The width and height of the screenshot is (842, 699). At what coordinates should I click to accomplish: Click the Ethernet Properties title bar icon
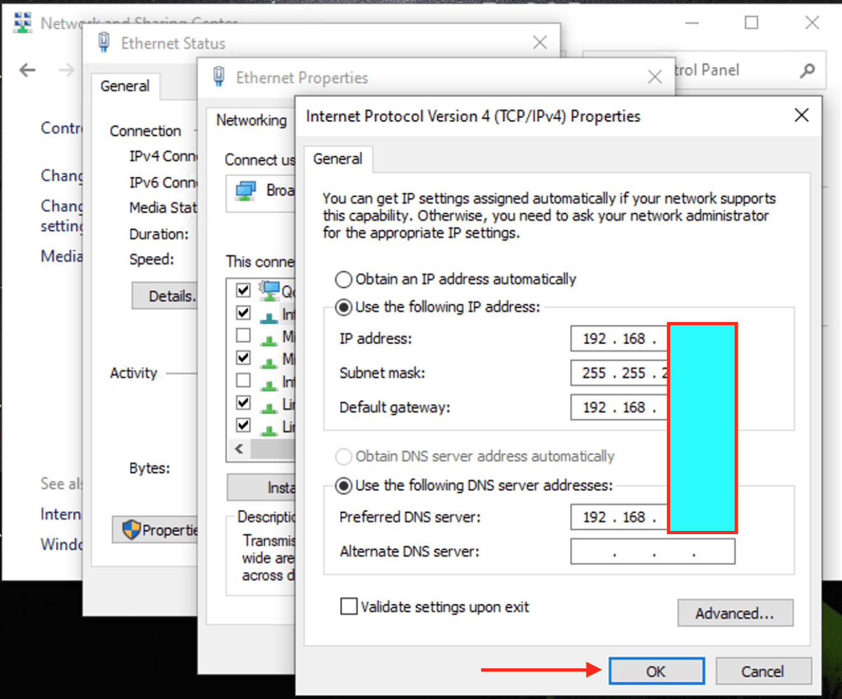coord(218,77)
